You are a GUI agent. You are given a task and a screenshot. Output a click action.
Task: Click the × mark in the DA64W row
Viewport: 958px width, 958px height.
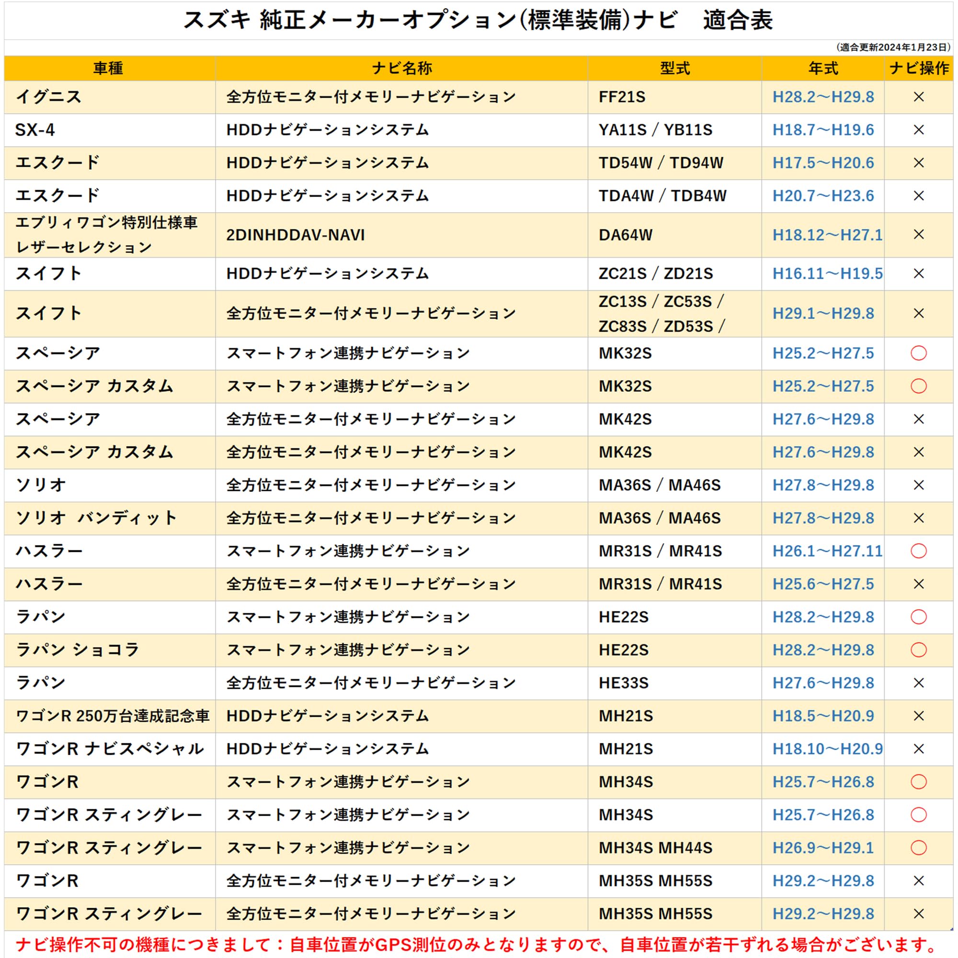click(x=918, y=235)
